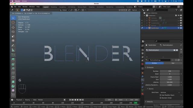Select the Hair particle type button
The width and height of the screenshot is (193, 108).
(173, 63)
